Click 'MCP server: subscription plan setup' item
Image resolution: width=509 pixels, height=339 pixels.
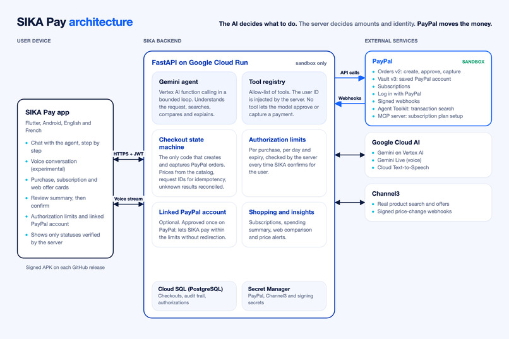tap(420, 116)
